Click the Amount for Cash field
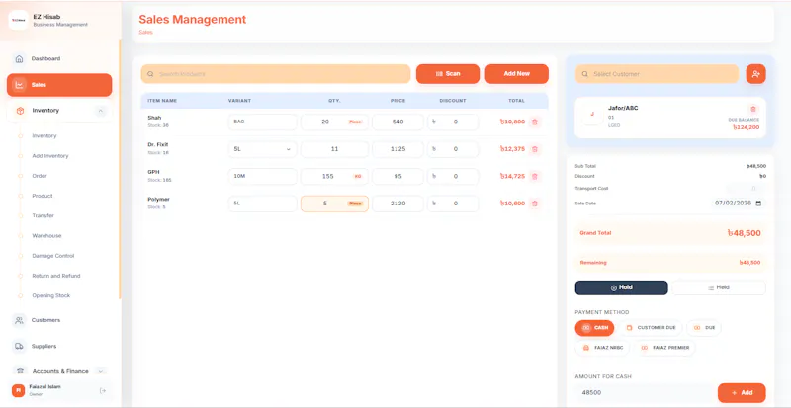The width and height of the screenshot is (791, 408). (x=645, y=393)
